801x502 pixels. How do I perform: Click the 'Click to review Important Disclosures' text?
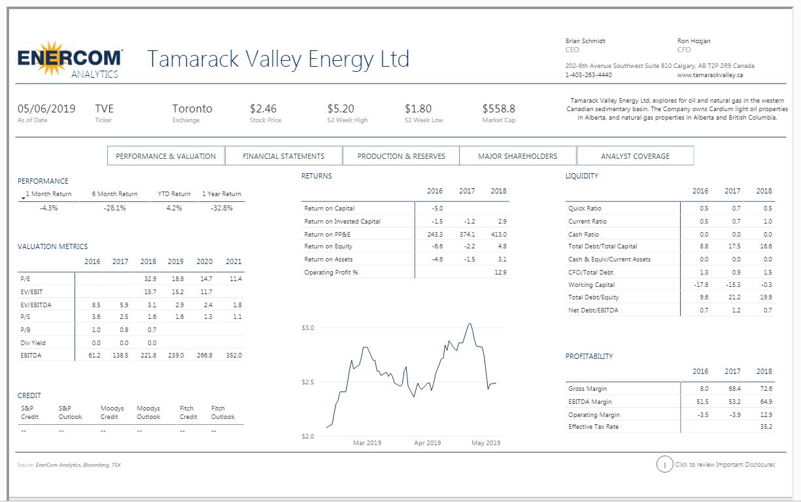[724, 465]
